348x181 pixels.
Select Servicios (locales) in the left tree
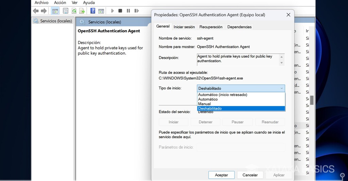pyautogui.click(x=56, y=21)
